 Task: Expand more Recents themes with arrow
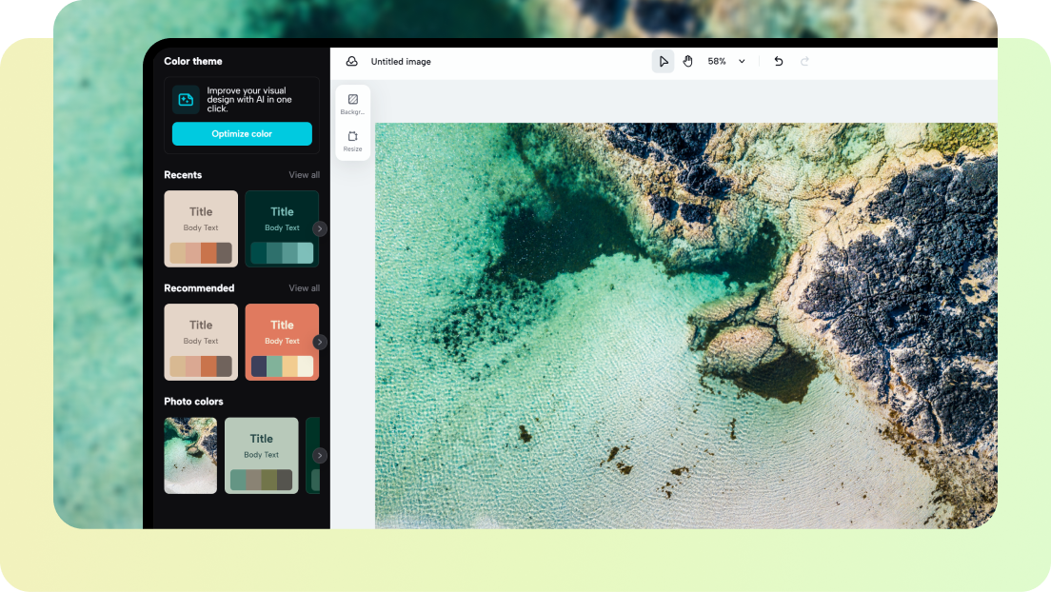coord(320,228)
